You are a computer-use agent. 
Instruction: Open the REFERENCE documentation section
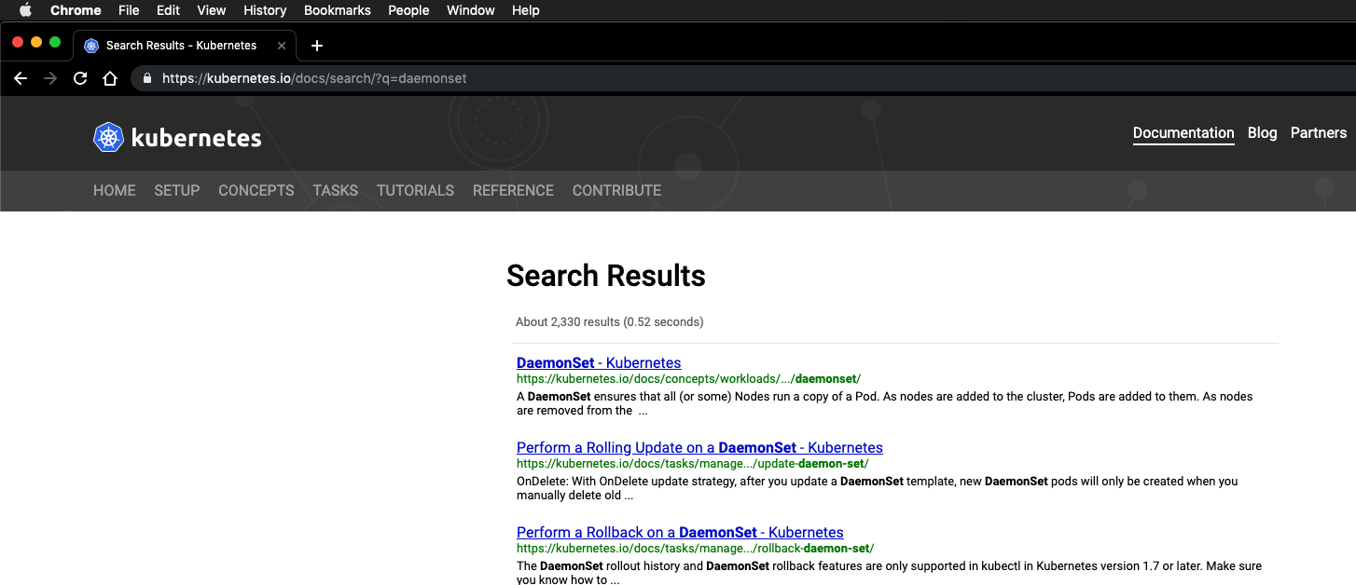(x=512, y=190)
